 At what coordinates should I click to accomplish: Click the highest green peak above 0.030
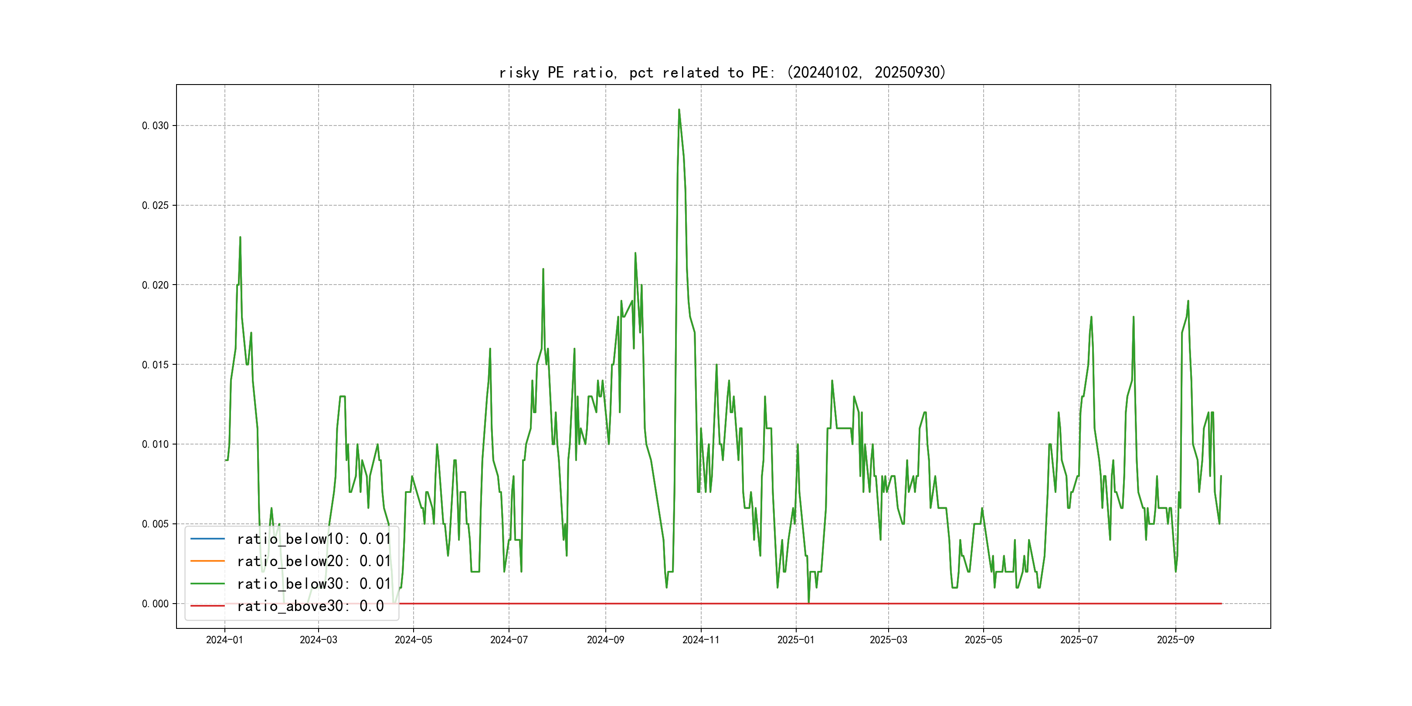(x=679, y=110)
